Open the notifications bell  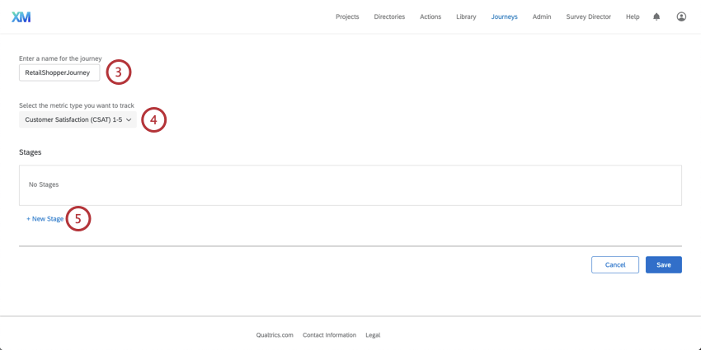point(656,17)
